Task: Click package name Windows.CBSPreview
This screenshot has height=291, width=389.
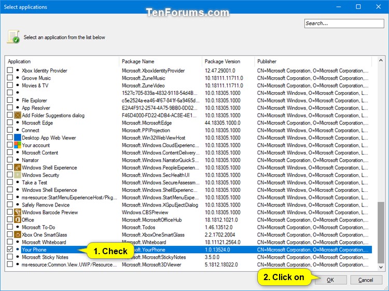Action: (x=145, y=212)
